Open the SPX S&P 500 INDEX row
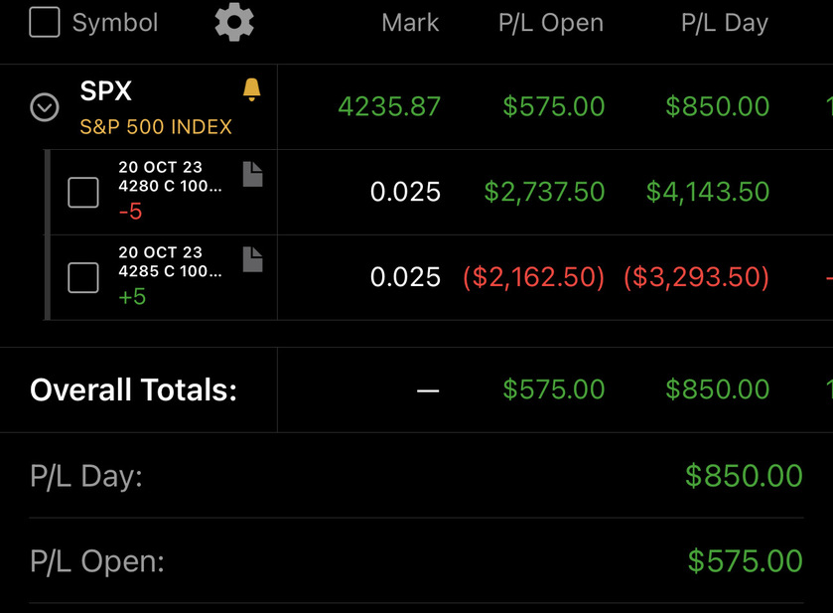Screen dimensions: 833x613 point(417,107)
